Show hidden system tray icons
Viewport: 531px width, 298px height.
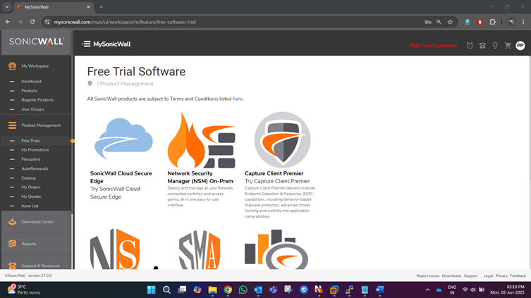[428, 290]
